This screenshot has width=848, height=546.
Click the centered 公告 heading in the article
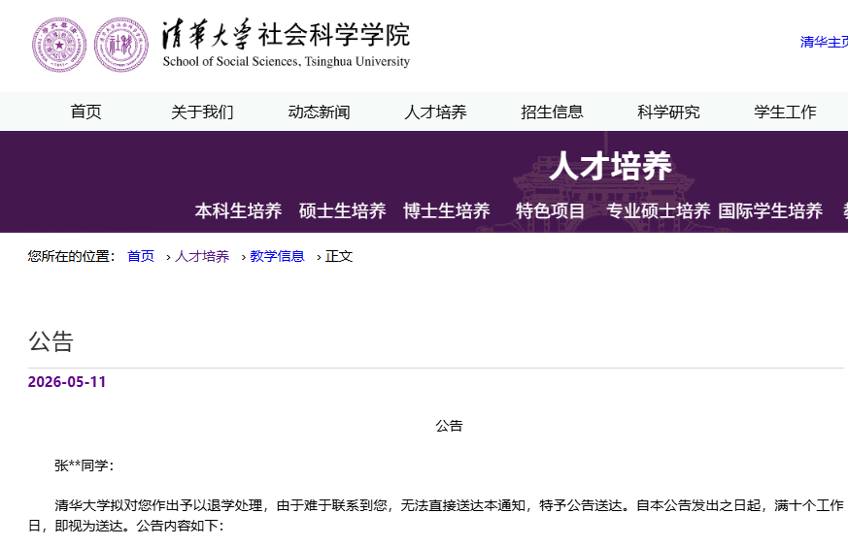pyautogui.click(x=450, y=426)
